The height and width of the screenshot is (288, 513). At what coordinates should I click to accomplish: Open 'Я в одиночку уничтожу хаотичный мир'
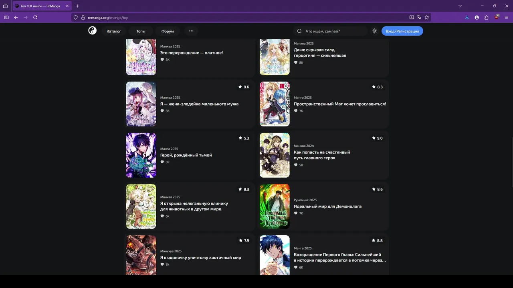point(201,258)
